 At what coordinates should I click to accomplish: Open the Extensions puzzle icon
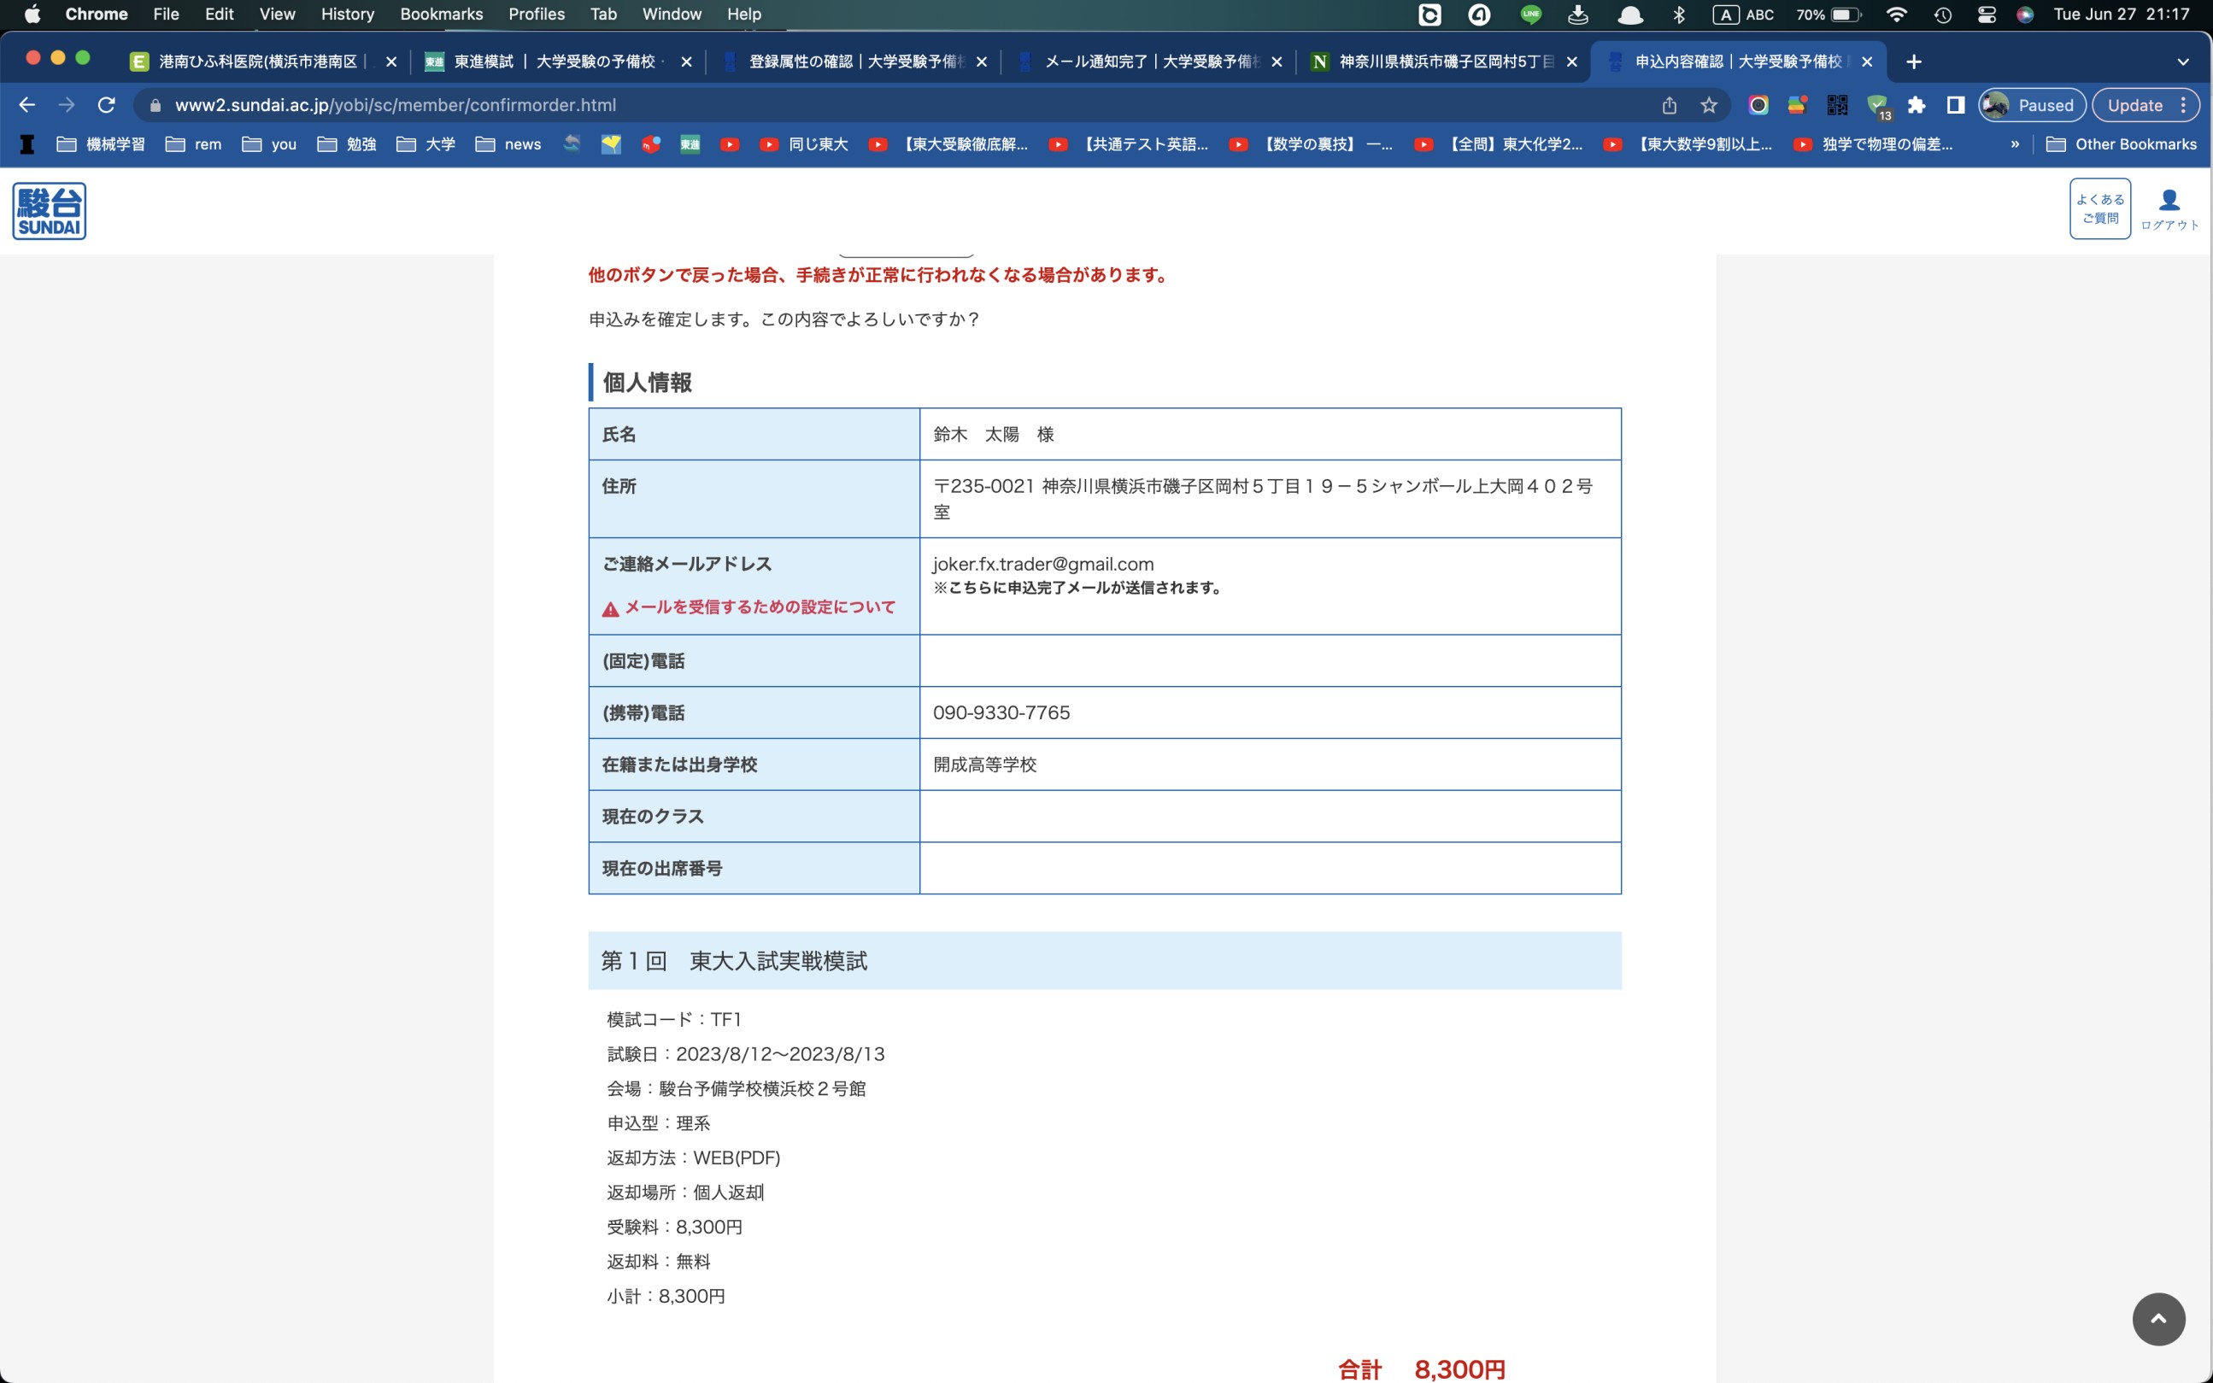click(1916, 105)
